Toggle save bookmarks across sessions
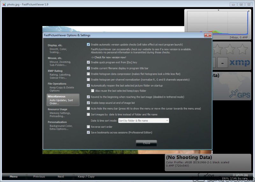Screen dimensions: 255x182 click(x=88, y=132)
